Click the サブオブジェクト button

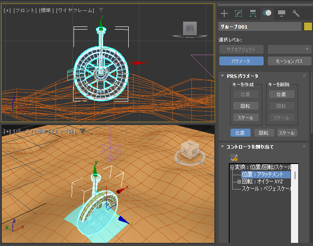coord(241,49)
